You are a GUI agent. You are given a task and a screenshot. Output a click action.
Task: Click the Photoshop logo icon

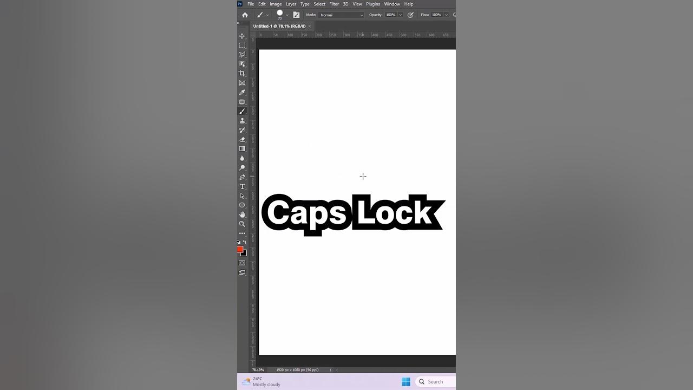240,4
